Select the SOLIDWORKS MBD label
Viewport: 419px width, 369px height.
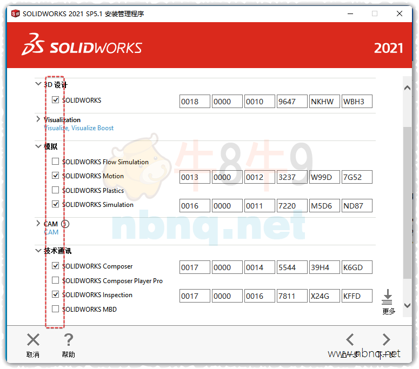tap(90, 309)
